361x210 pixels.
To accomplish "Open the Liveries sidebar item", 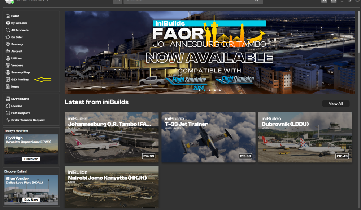I will 17,106.
